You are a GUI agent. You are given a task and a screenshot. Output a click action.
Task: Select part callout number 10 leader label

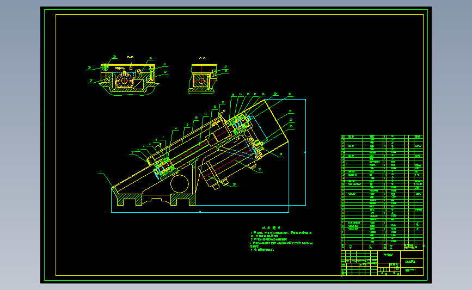(197, 118)
